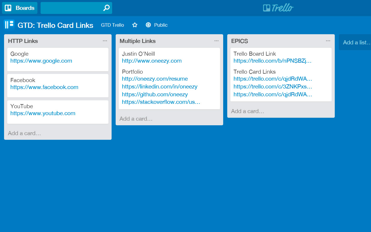Screen dimensions: 371x232
Task: Follow the trello.com/b/nPNSBZj link
Action: (272, 61)
